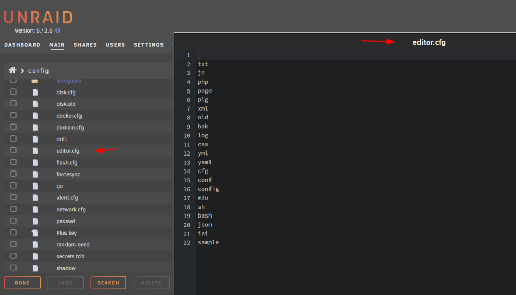
Task: Click 'txt' on editor line 2
Action: (203, 64)
